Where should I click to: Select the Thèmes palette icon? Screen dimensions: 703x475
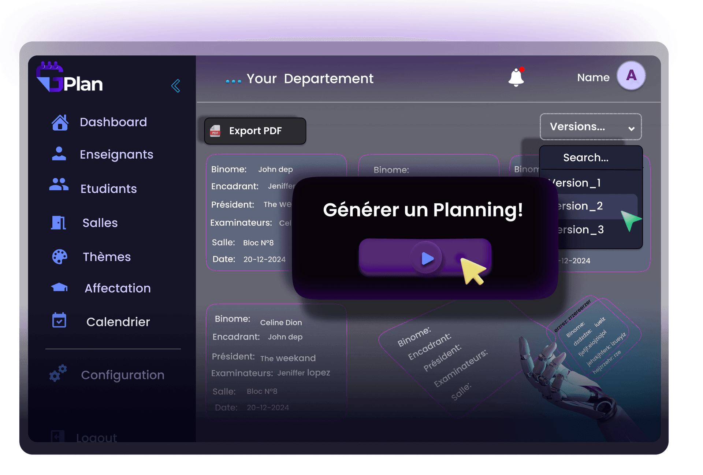[x=58, y=256]
